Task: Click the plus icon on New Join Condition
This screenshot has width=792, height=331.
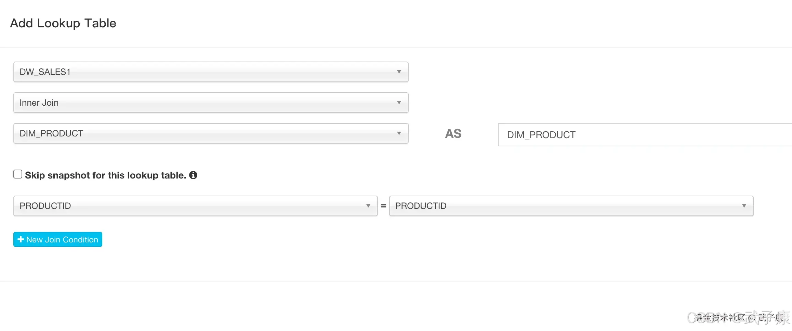Action: pyautogui.click(x=21, y=239)
